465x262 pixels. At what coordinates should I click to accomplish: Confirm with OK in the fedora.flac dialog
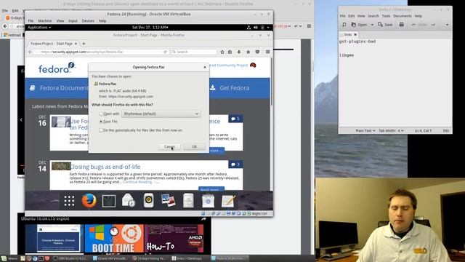[x=194, y=147]
